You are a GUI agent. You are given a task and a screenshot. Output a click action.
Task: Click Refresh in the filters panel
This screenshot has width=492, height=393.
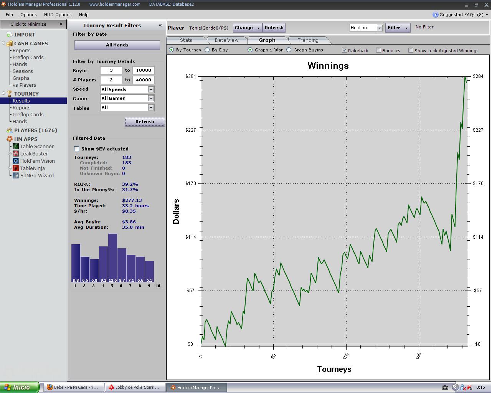pos(145,122)
